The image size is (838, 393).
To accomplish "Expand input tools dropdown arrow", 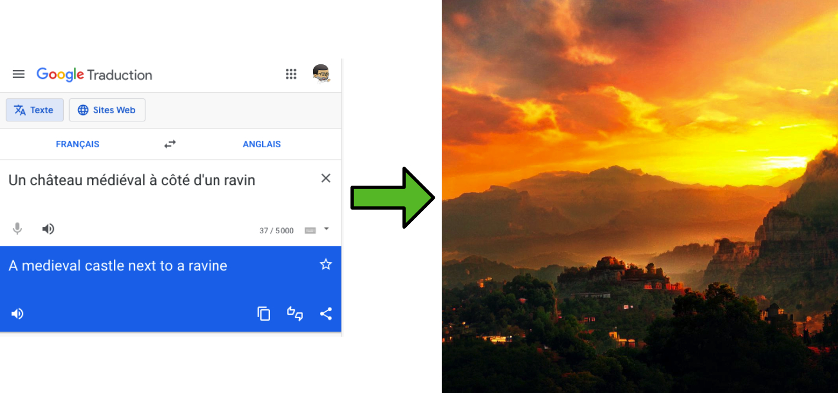I will point(327,229).
